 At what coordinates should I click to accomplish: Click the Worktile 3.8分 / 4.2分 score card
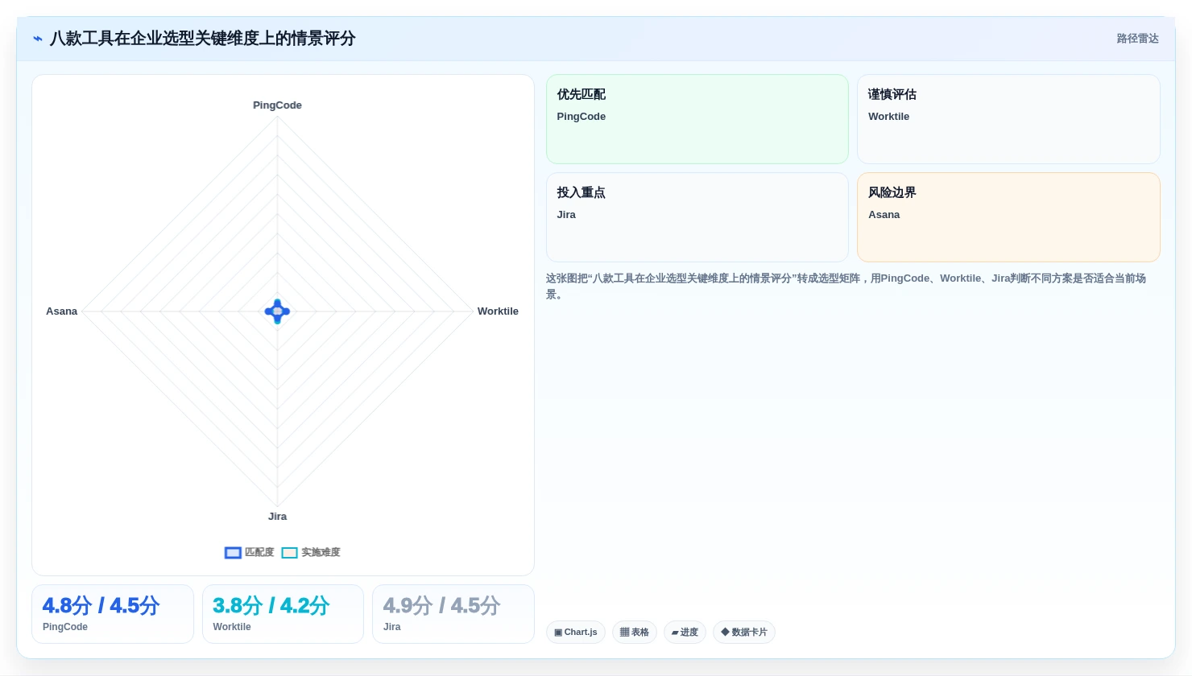283,614
